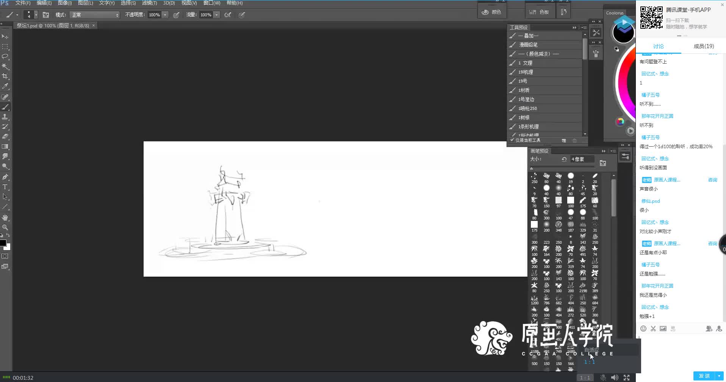Open the Filter menu

pyautogui.click(x=149, y=3)
